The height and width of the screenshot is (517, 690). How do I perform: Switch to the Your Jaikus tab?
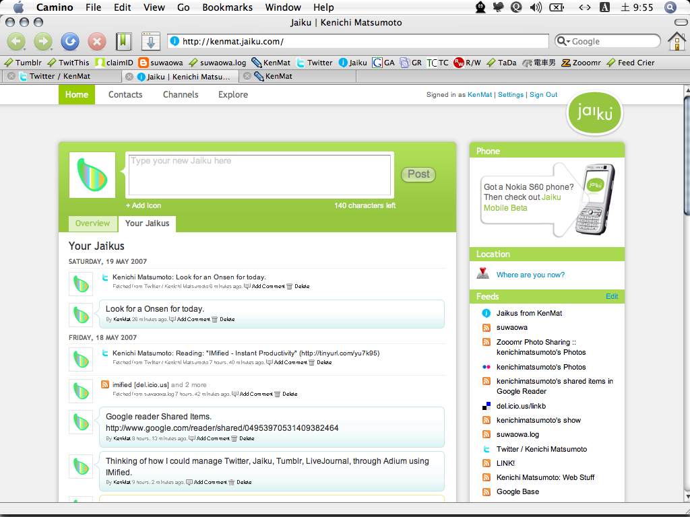click(x=147, y=223)
